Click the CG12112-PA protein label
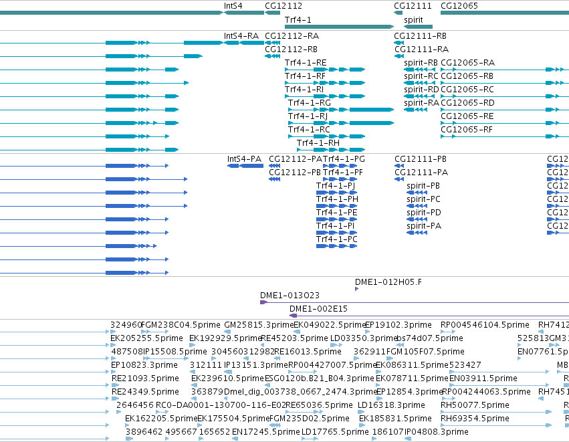The height and width of the screenshot is (442, 569). click(296, 159)
